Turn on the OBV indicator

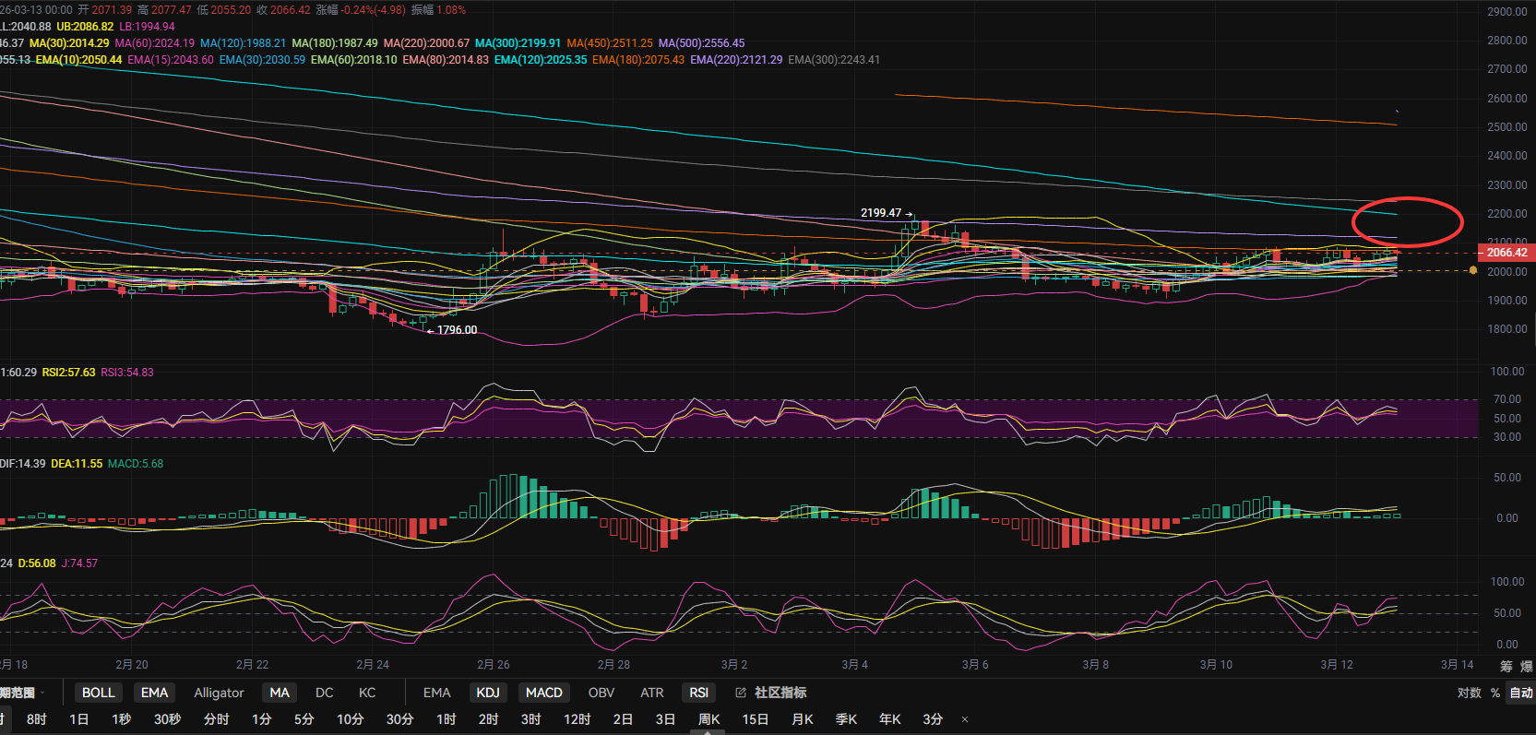(601, 693)
